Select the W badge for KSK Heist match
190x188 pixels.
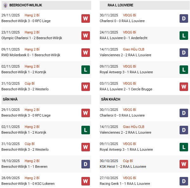click(x=184, y=164)
